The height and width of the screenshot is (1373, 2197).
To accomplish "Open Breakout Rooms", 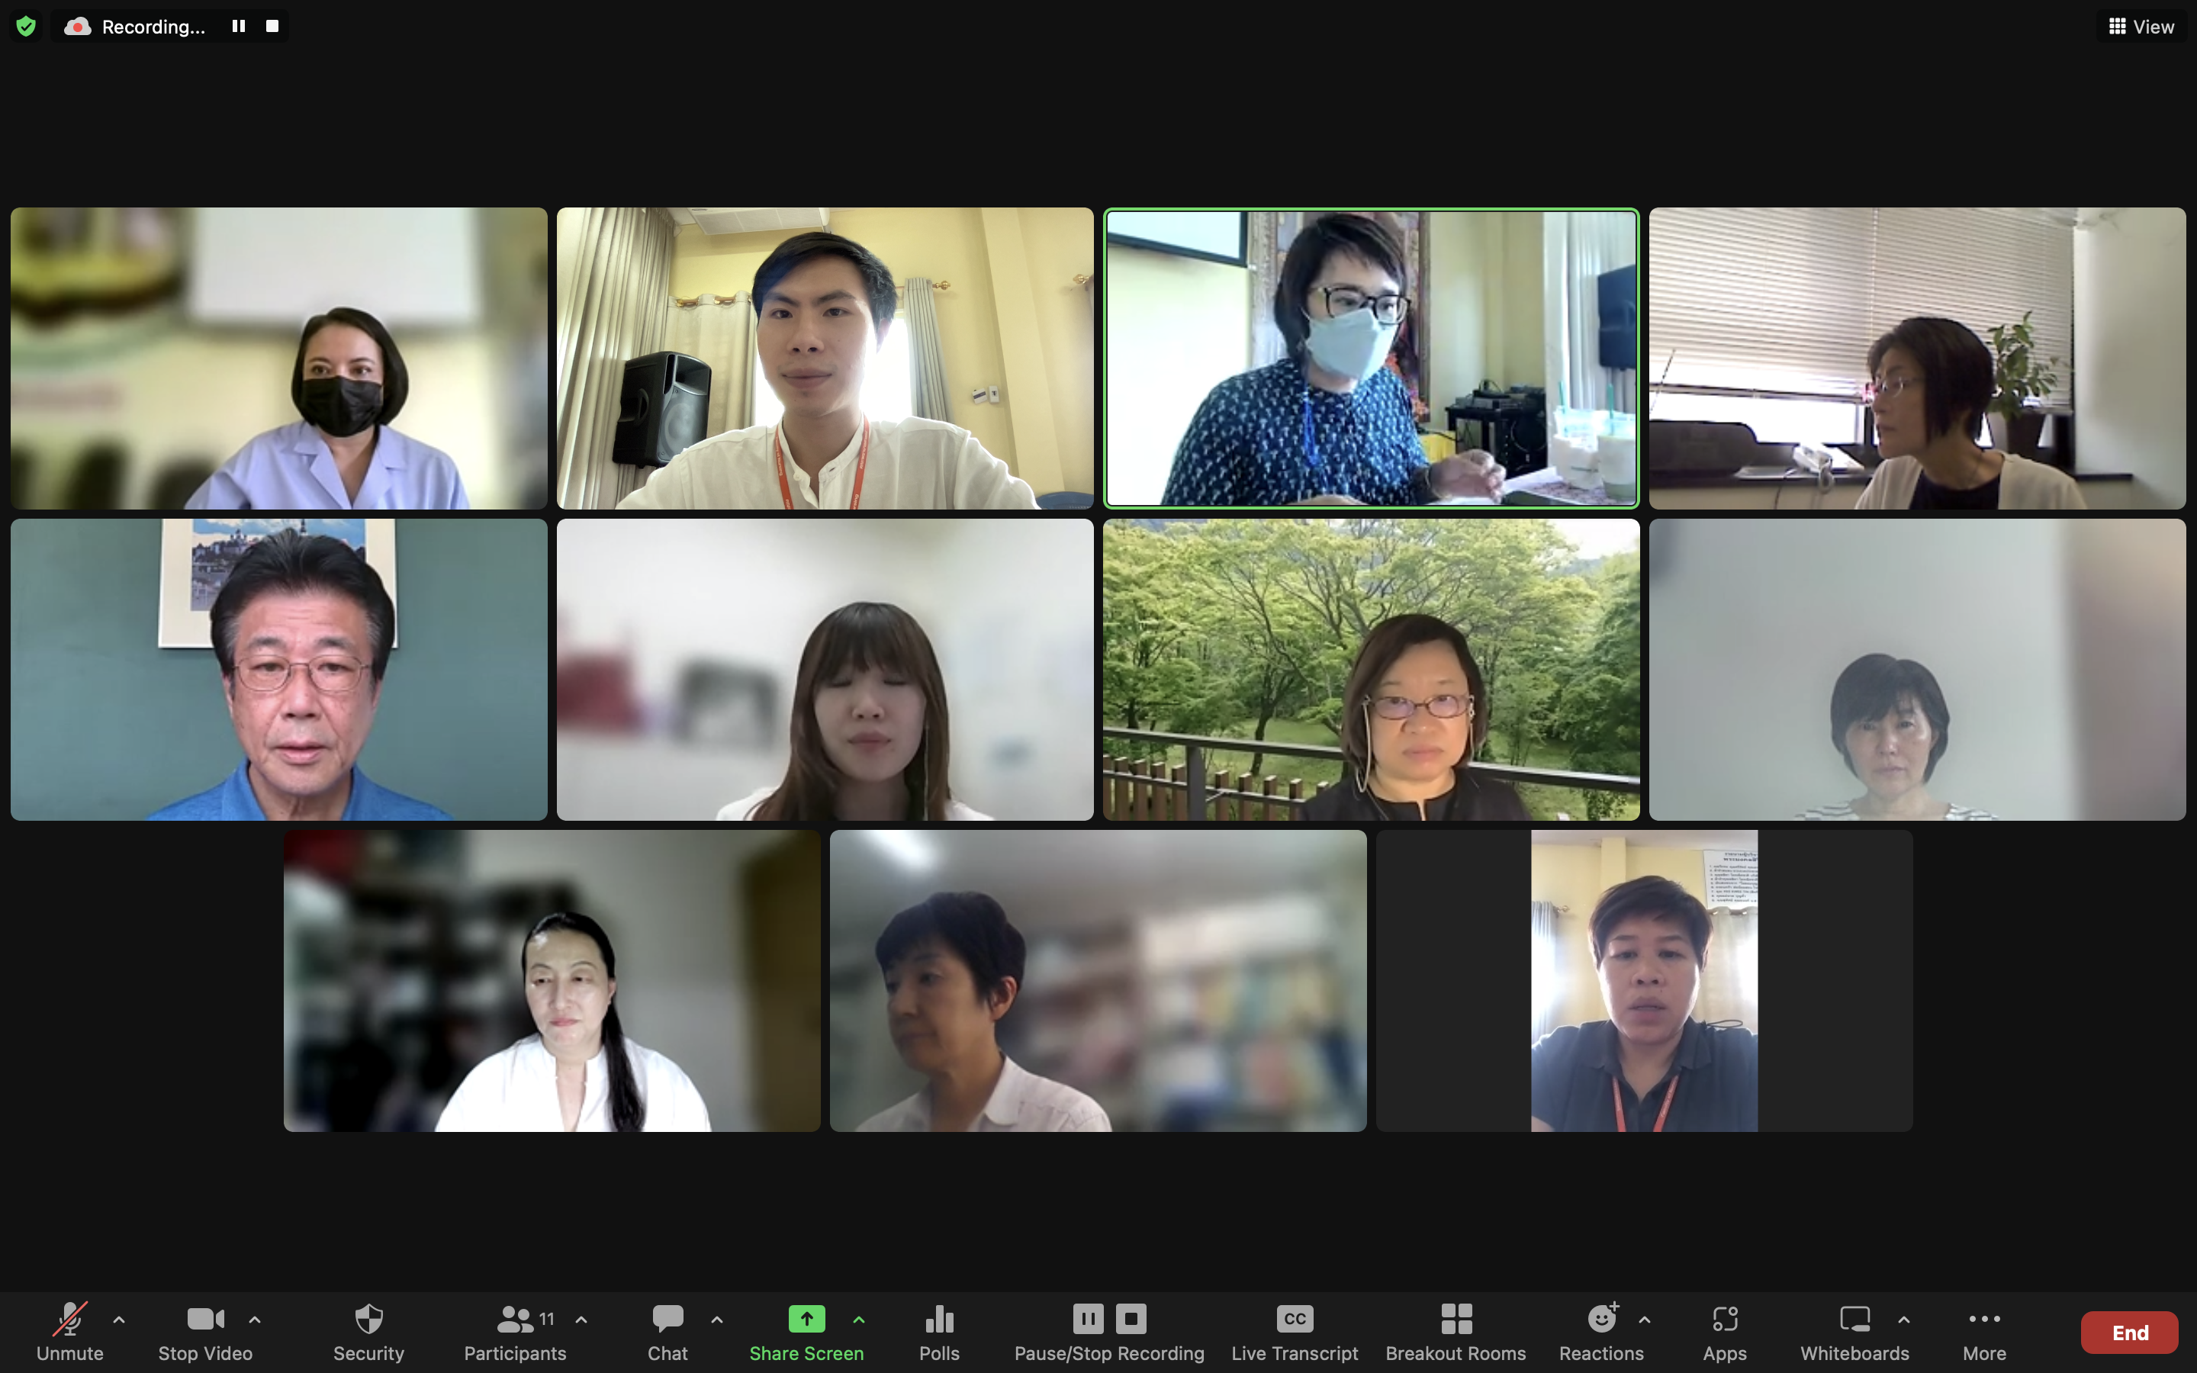I will [x=1456, y=1332].
